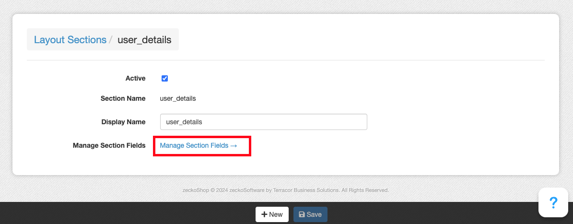
Task: Open the Manage Section Fields link
Action: point(194,145)
